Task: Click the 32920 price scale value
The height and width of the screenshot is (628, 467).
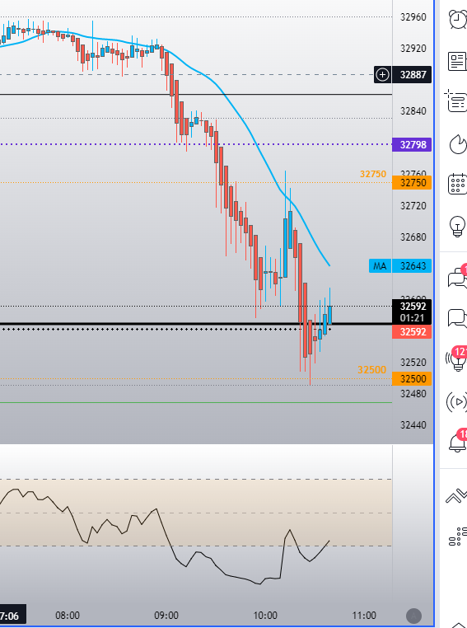Action: click(x=413, y=49)
